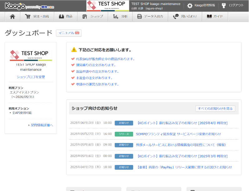Open 申請中の運営方針があります link

coord(97,84)
